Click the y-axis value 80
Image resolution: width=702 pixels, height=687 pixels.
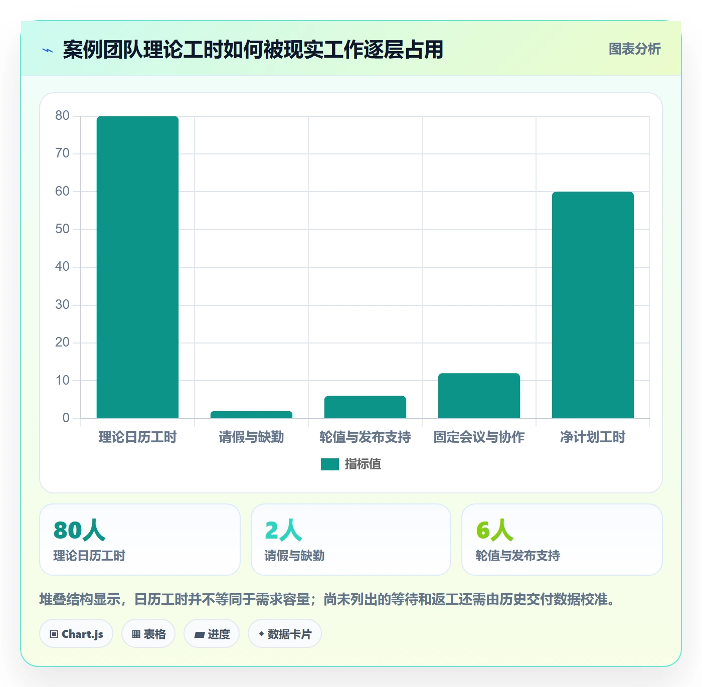62,116
